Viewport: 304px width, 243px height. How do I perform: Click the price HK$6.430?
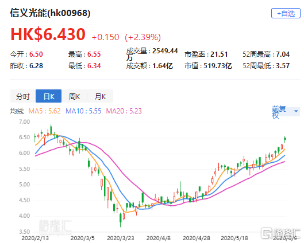(48, 34)
